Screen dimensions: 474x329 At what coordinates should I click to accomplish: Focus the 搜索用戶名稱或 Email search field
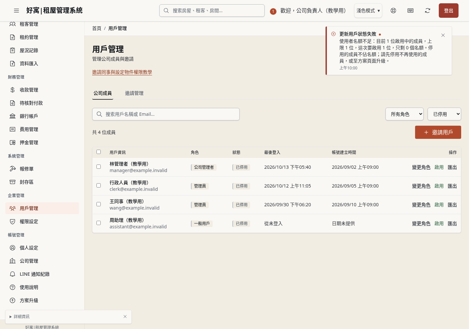tap(166, 114)
